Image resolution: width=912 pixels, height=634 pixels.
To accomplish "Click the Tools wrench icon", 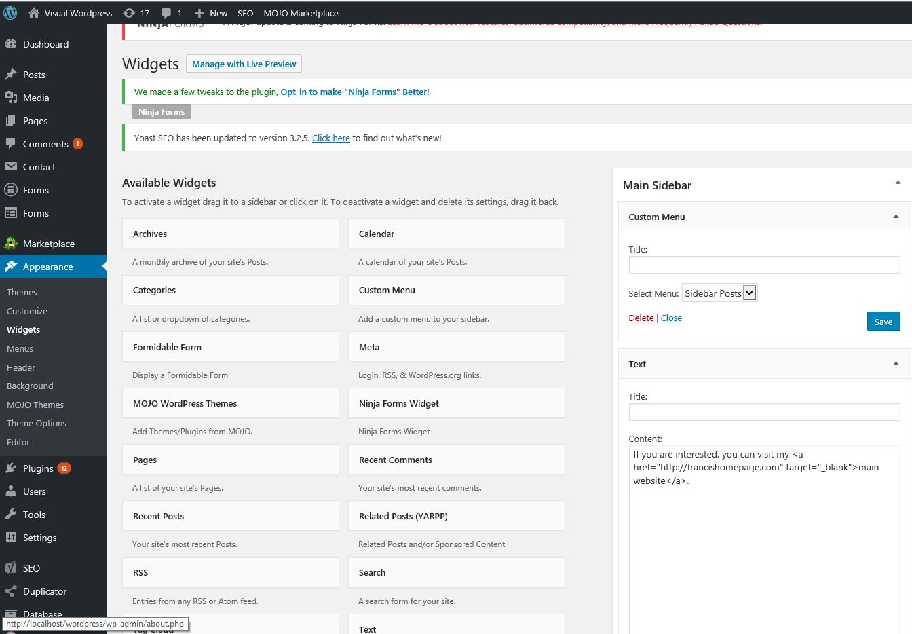I will point(11,515).
